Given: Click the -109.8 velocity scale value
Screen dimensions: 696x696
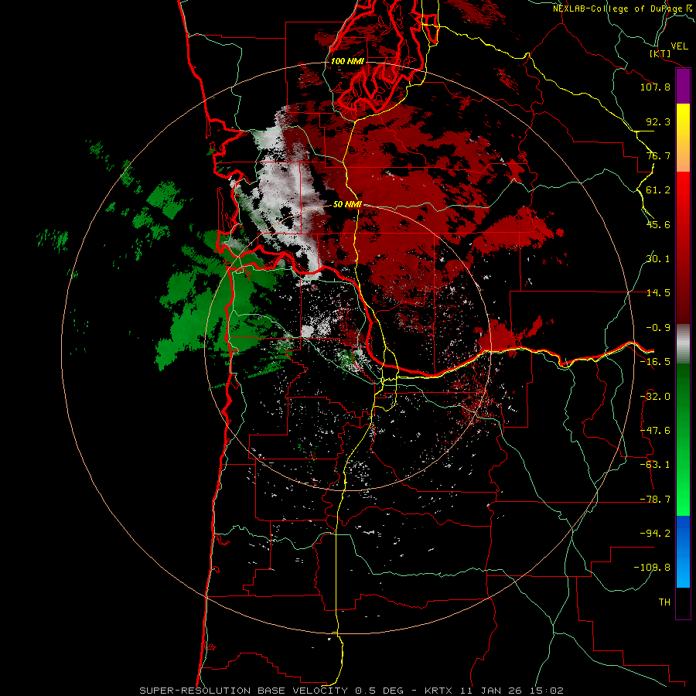Looking at the screenshot, I should pos(652,568).
